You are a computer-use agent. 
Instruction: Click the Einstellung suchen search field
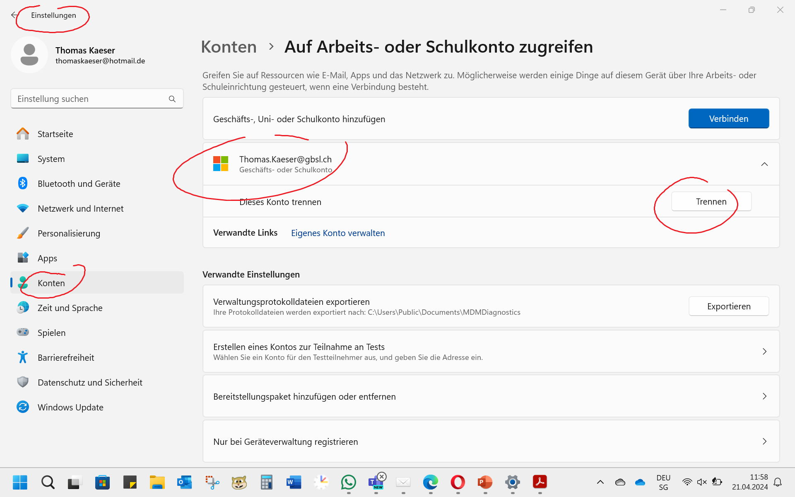coord(97,99)
